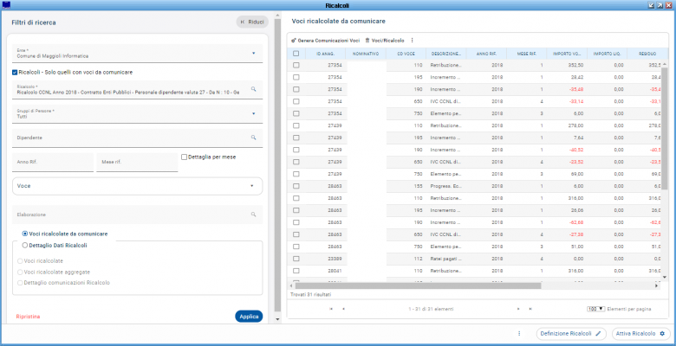Click the -35,48 importo cell
The height and width of the screenshot is (346, 676).
click(567, 89)
